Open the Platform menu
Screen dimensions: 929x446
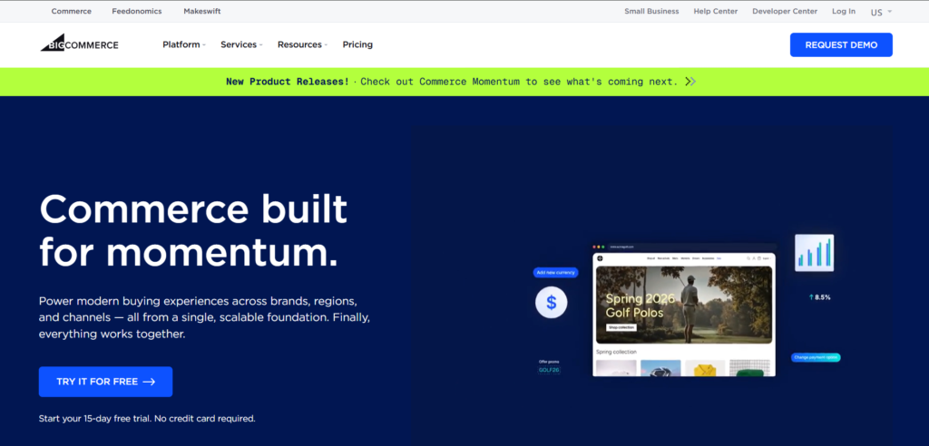183,44
